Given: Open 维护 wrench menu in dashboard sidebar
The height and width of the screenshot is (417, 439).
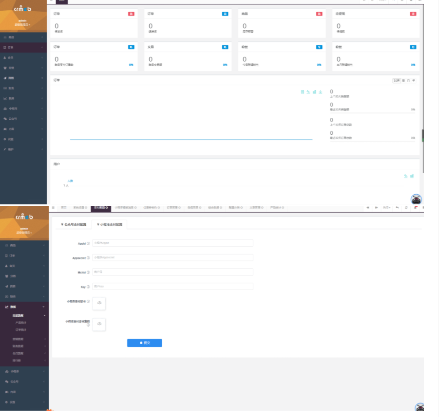Looking at the screenshot, I should click(23, 149).
